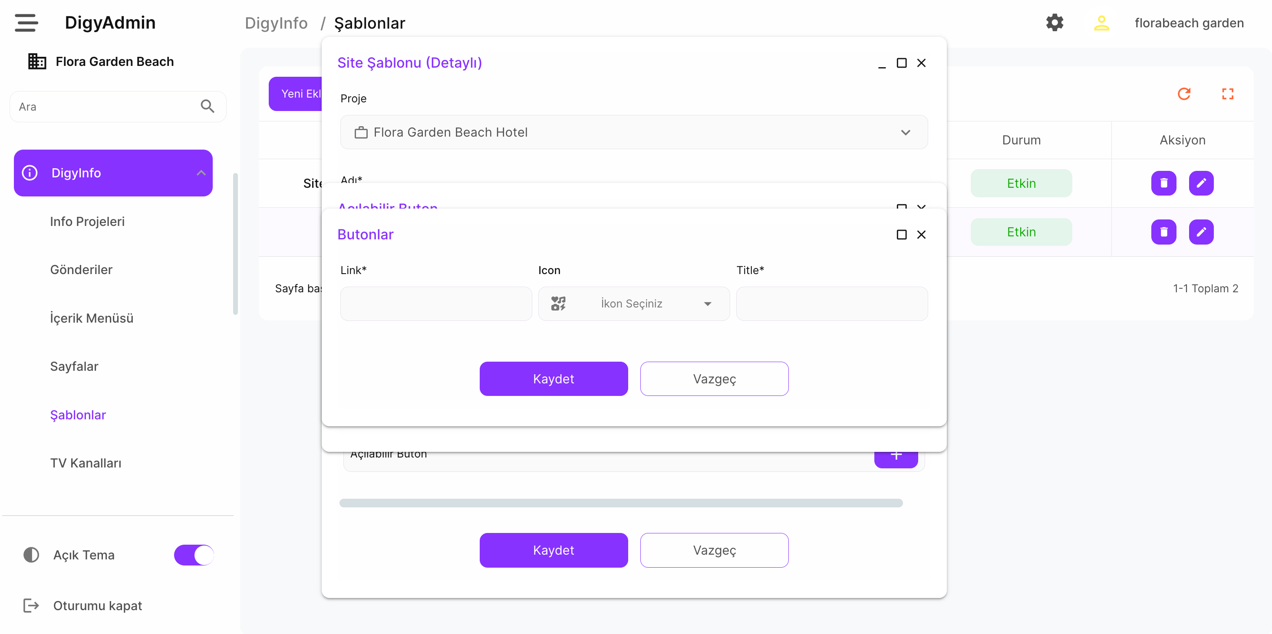Click Kaydet in Butonlar dialog
Screen dimensions: 1272x634
[x=553, y=379]
